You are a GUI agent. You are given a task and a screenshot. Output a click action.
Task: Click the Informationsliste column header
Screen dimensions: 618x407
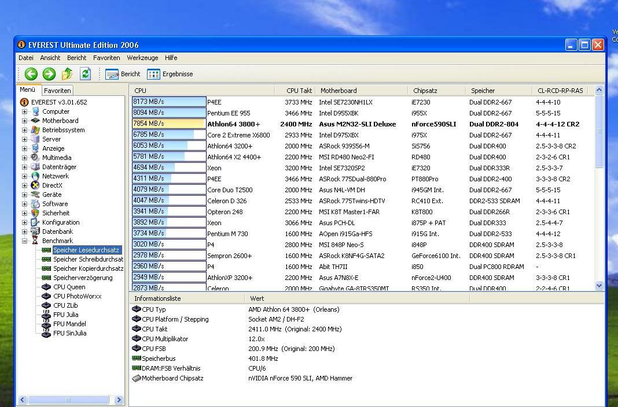pyautogui.click(x=187, y=298)
